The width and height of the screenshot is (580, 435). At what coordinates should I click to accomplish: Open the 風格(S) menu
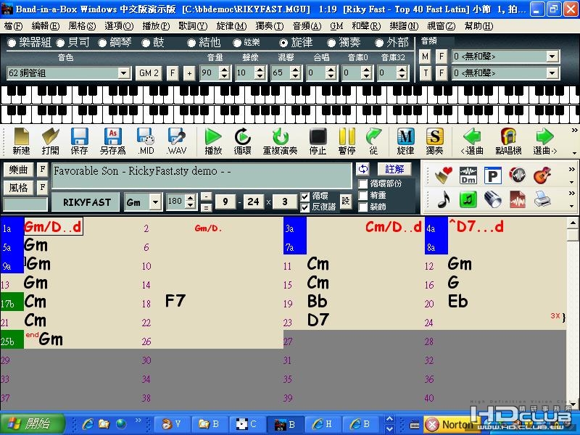point(82,26)
